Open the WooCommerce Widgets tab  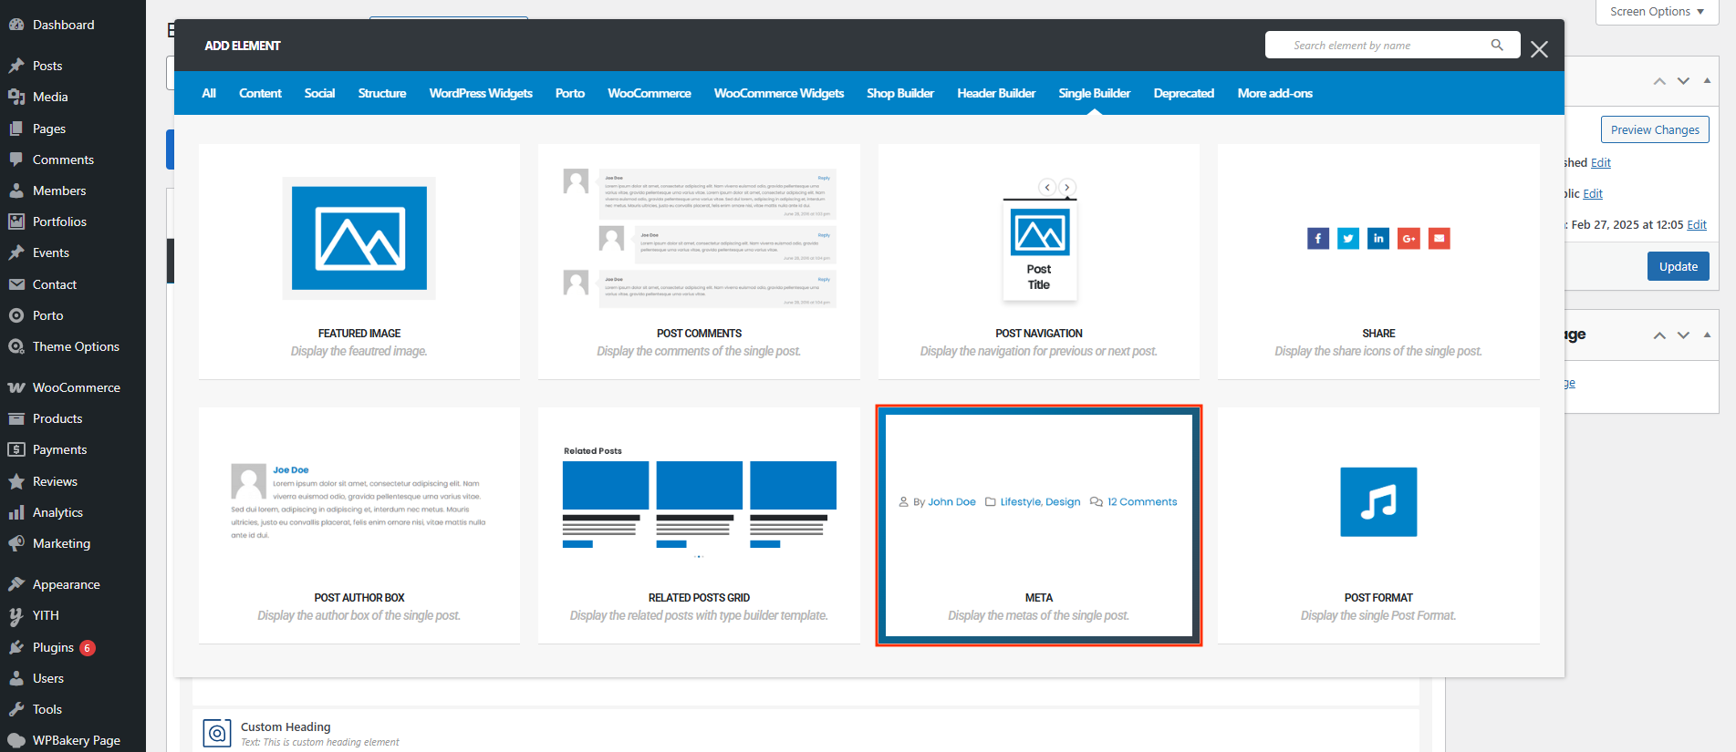coord(779,93)
